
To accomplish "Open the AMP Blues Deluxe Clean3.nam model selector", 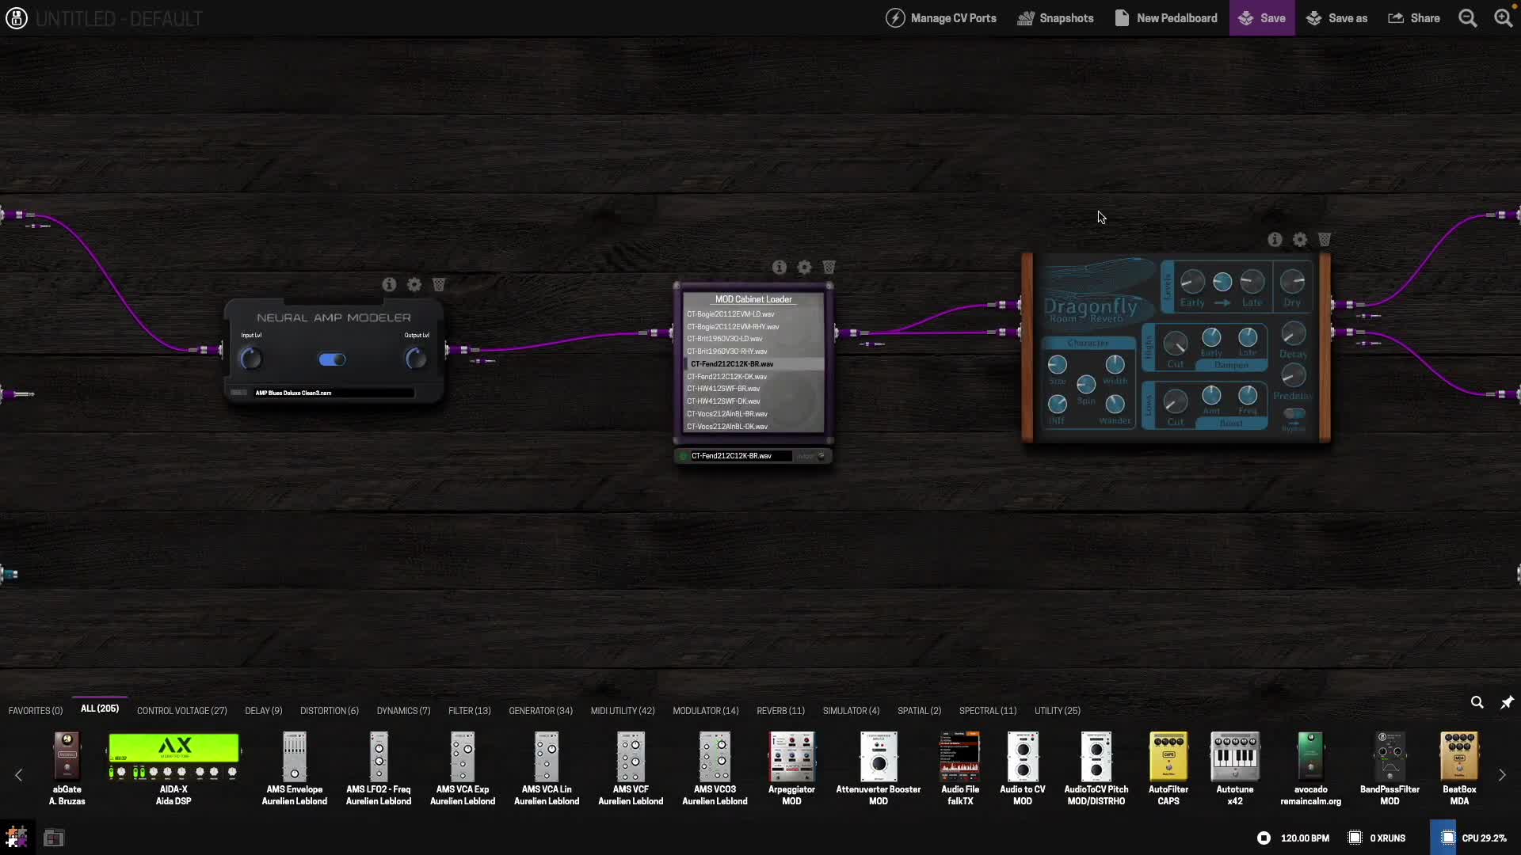I will (x=333, y=393).
